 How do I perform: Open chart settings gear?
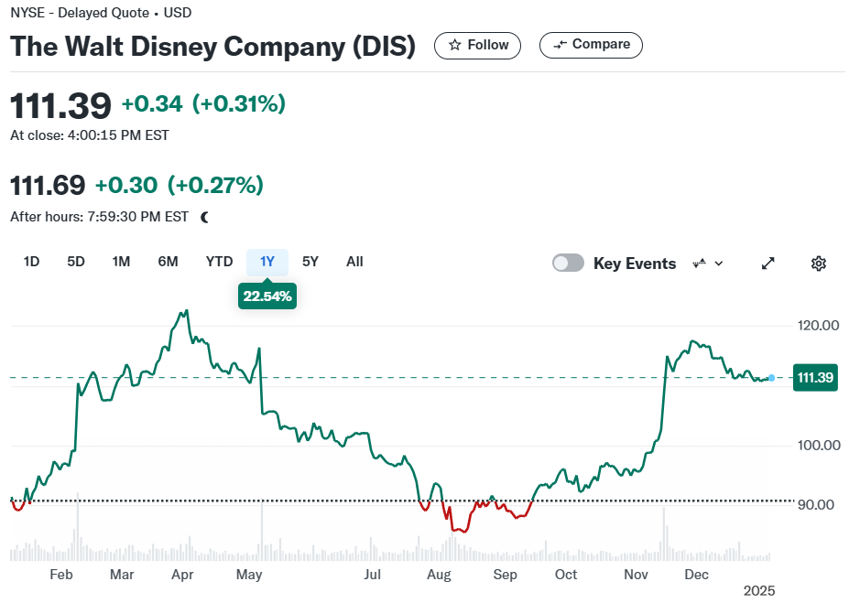point(818,264)
